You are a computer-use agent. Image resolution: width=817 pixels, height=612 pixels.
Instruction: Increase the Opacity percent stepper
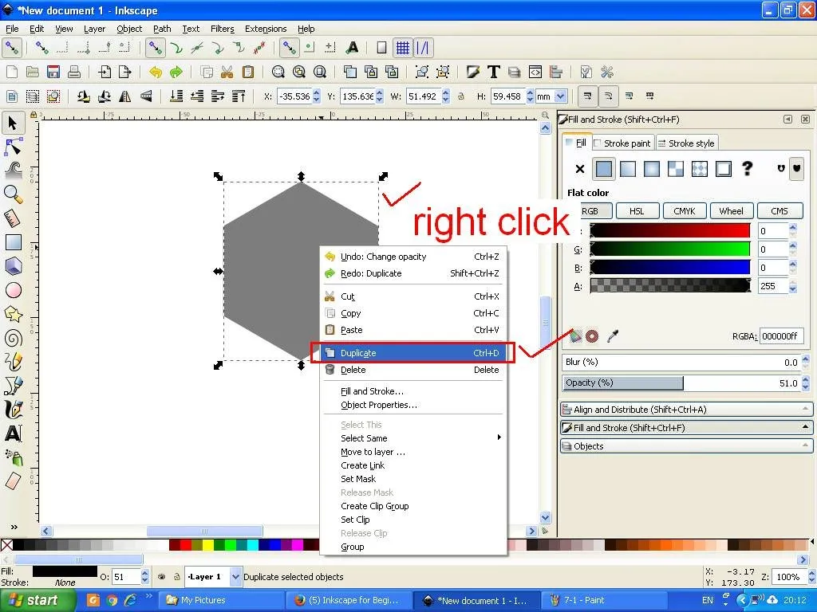point(806,380)
